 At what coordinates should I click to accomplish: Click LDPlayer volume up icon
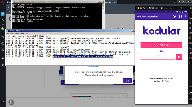click(x=191, y=23)
